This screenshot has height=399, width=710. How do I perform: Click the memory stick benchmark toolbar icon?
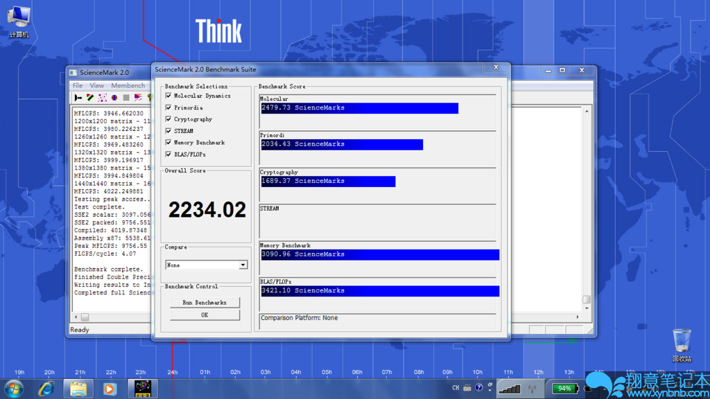click(90, 98)
